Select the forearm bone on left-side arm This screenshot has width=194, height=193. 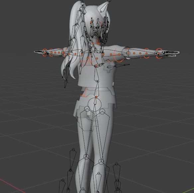point(54,52)
